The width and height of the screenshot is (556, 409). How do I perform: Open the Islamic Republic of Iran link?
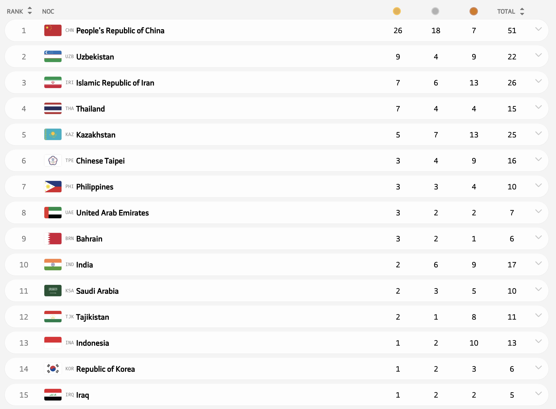115,83
